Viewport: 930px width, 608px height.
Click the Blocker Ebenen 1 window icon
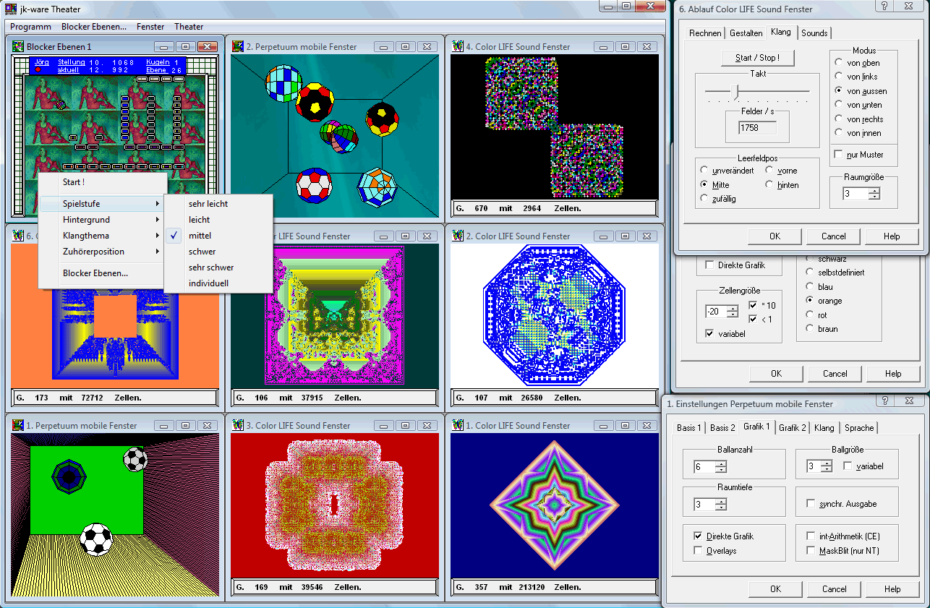point(18,46)
